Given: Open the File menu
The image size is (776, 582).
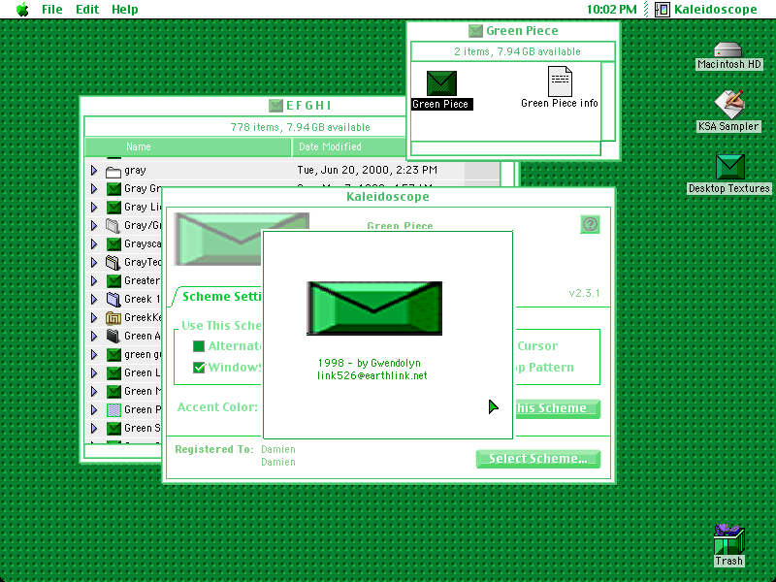Looking at the screenshot, I should 52,10.
